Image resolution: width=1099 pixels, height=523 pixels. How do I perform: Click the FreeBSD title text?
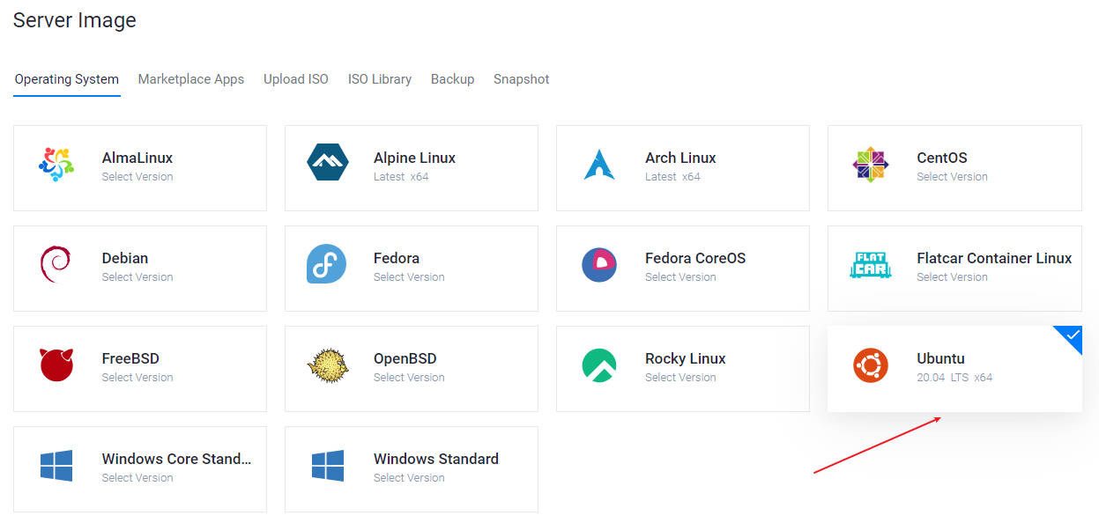[130, 359]
